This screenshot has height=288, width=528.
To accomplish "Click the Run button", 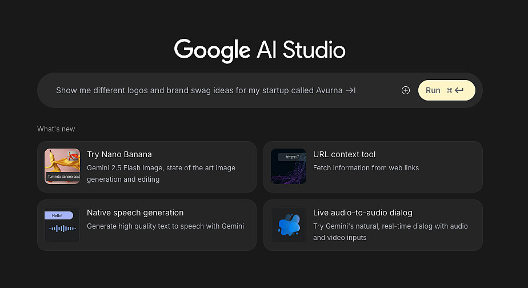I will (x=446, y=90).
